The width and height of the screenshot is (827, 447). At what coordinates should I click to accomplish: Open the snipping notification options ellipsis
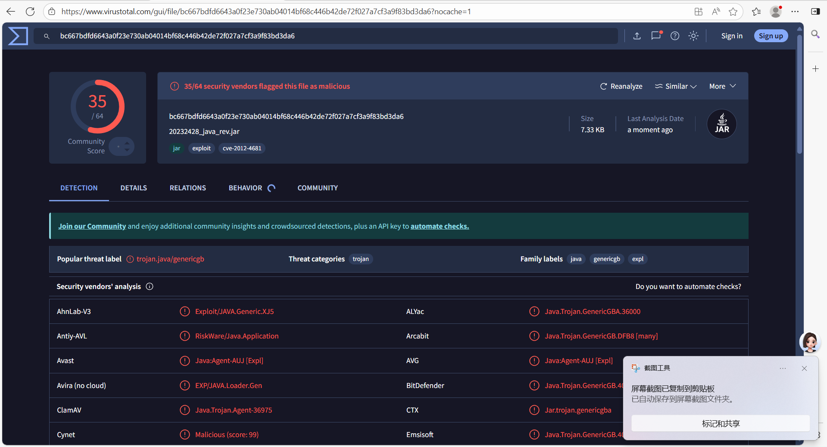click(x=783, y=368)
